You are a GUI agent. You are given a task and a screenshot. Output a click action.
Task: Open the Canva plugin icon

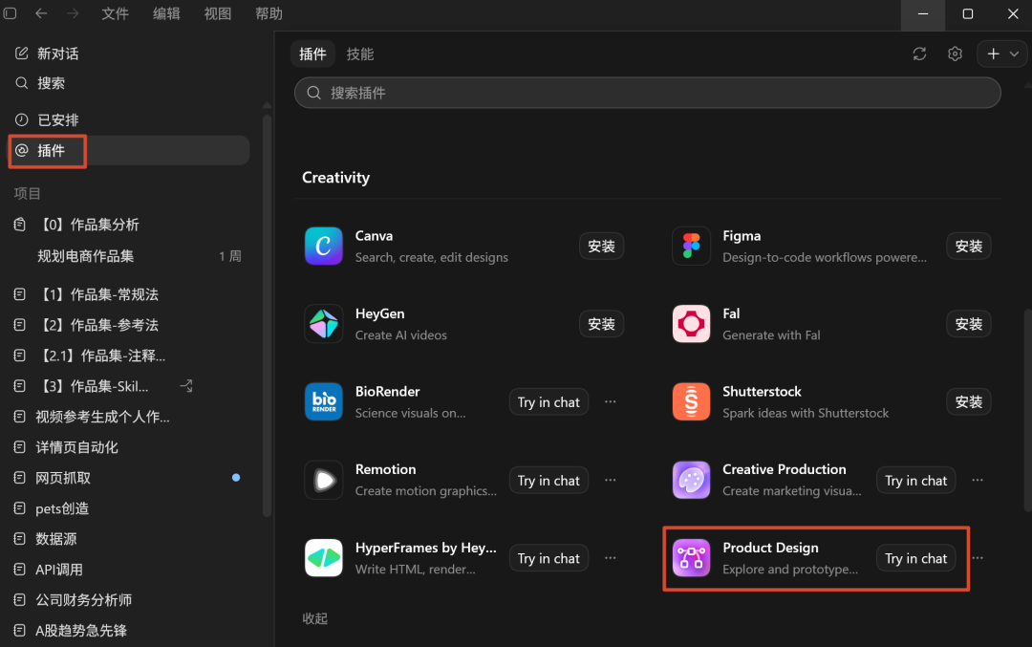(323, 247)
